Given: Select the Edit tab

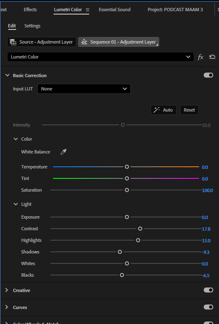Looking at the screenshot, I should coord(12,26).
